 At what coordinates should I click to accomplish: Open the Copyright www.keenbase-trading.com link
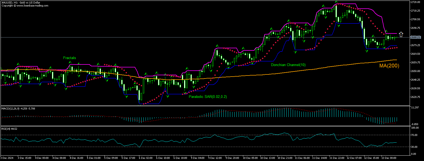pyautogui.click(x=24, y=5)
